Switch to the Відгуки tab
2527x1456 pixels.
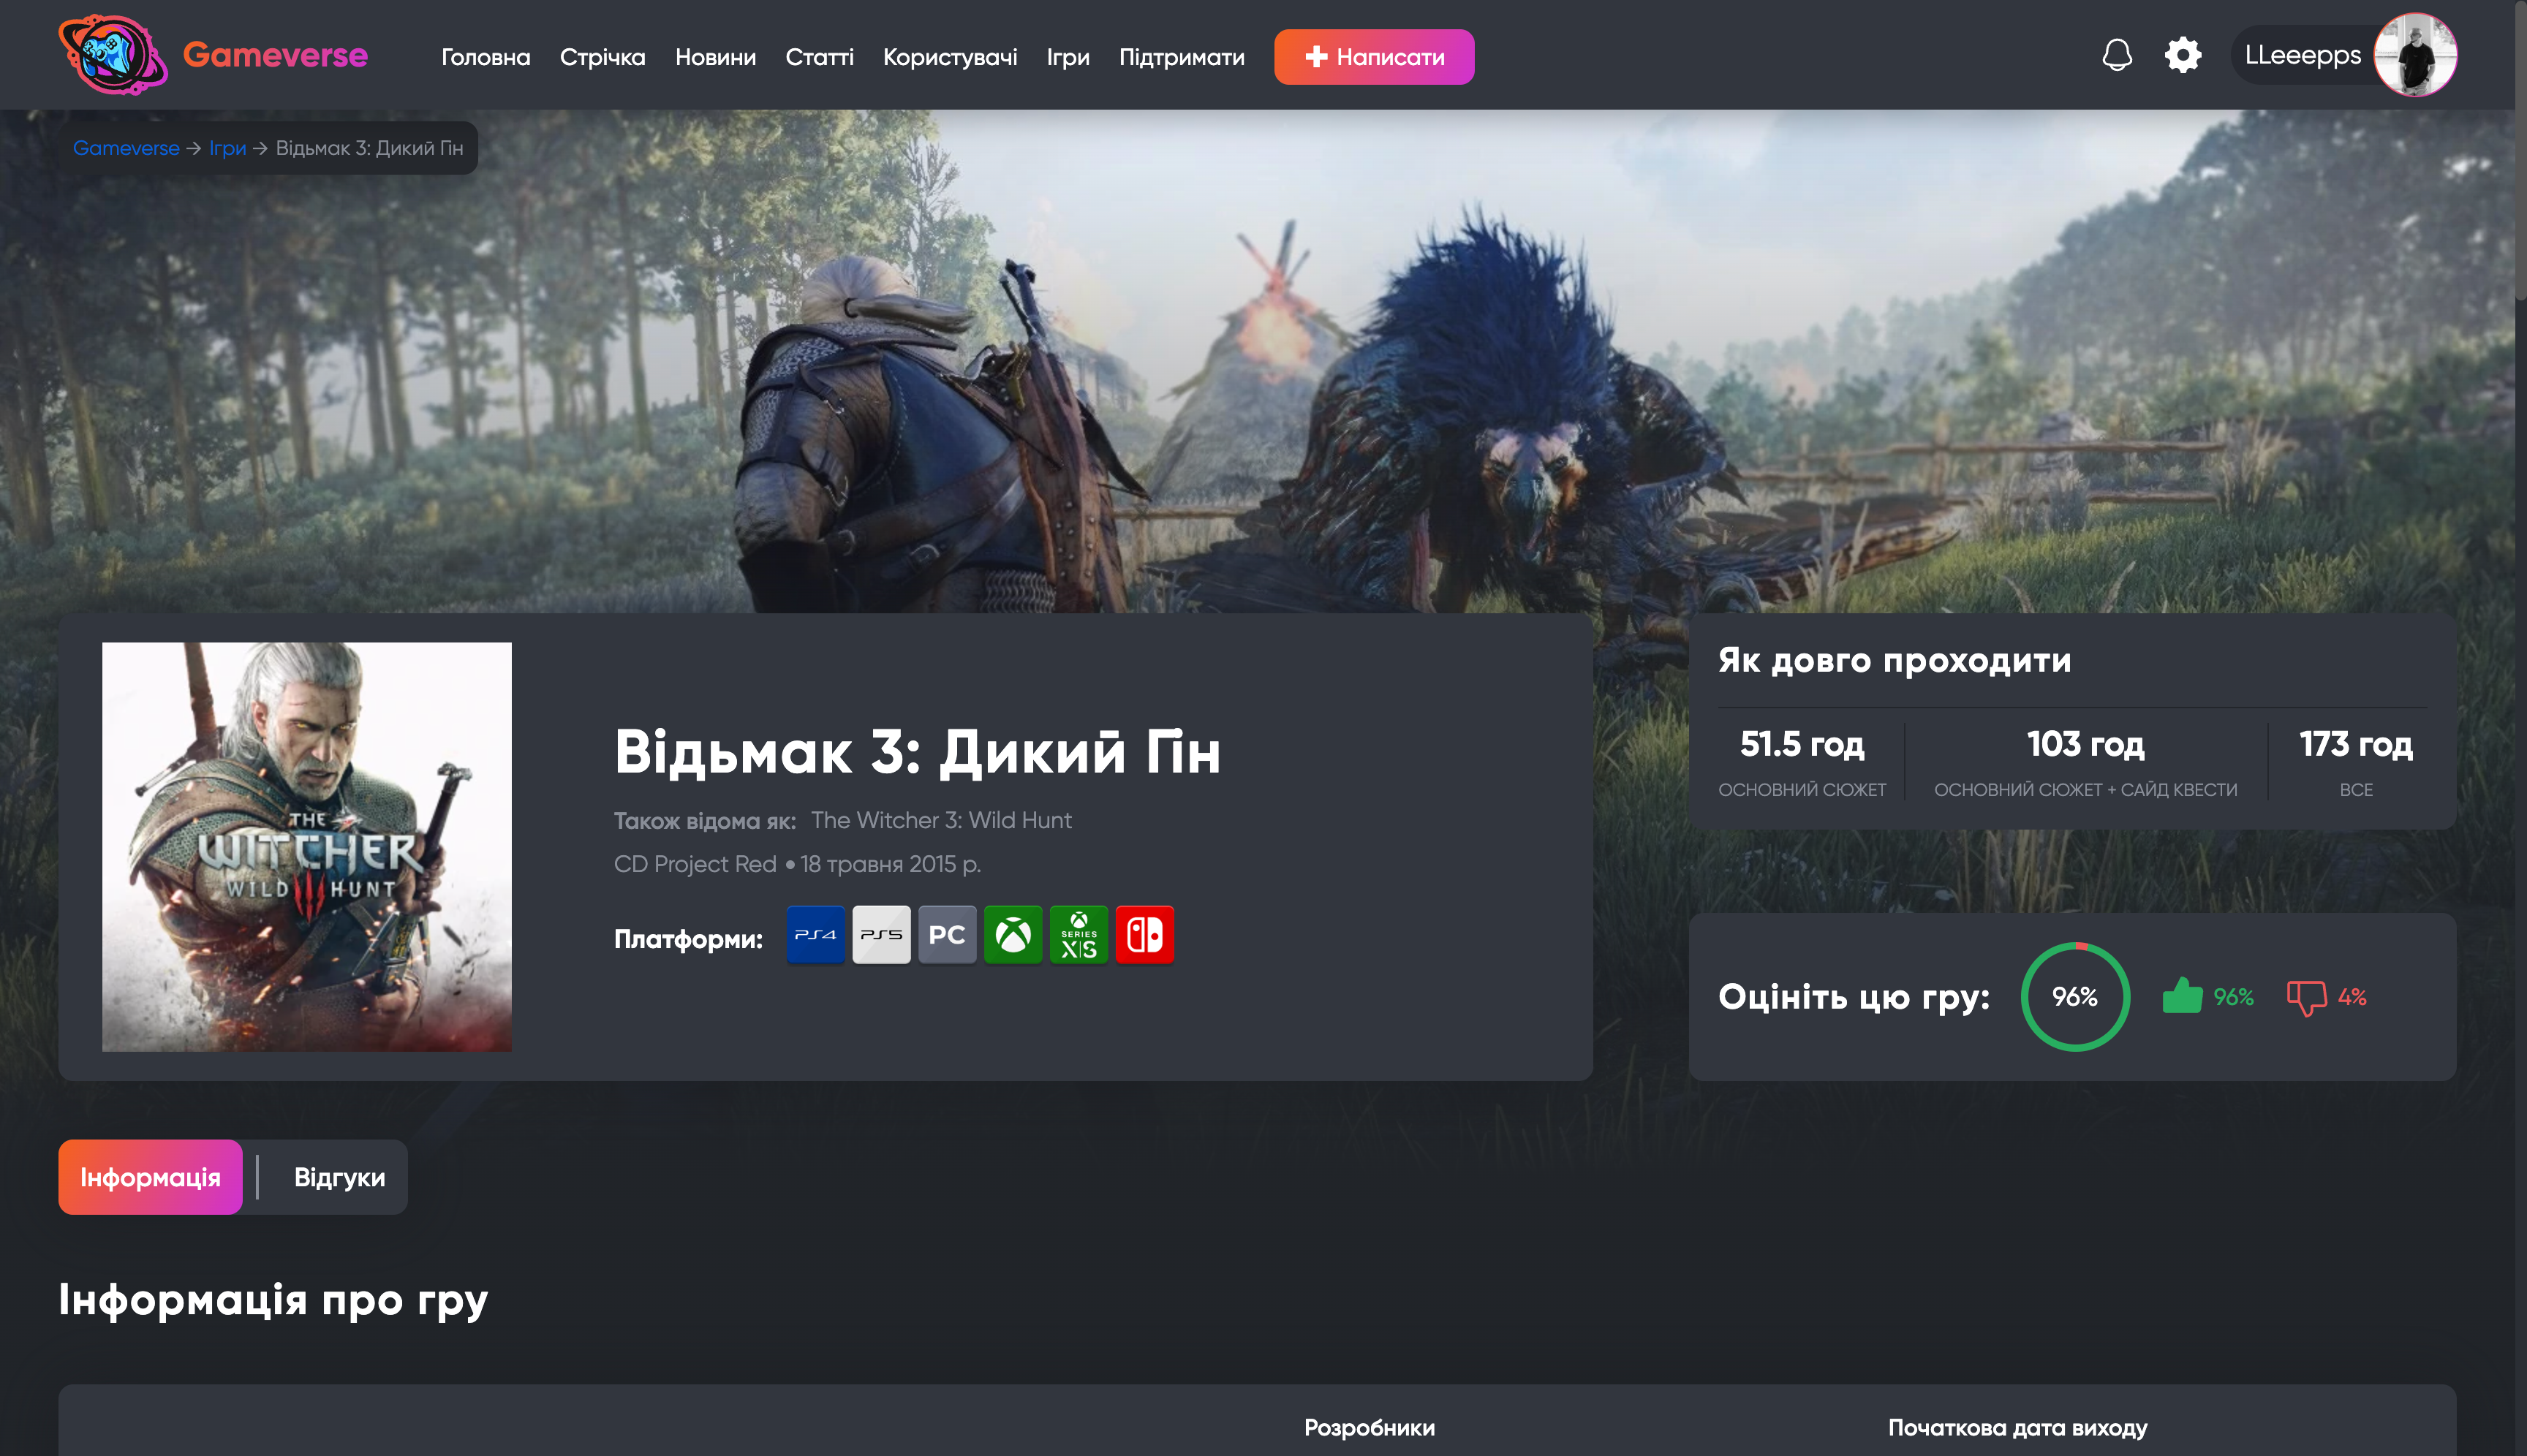(339, 1177)
